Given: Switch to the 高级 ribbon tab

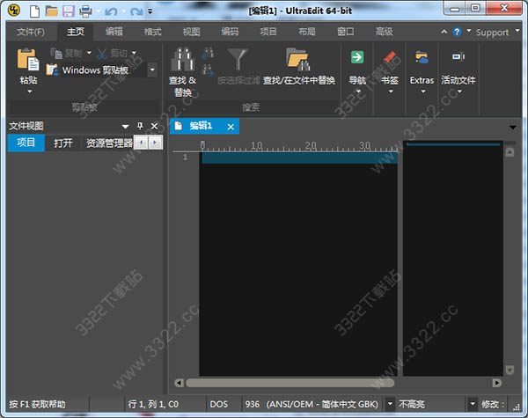Looking at the screenshot, I should click(385, 32).
